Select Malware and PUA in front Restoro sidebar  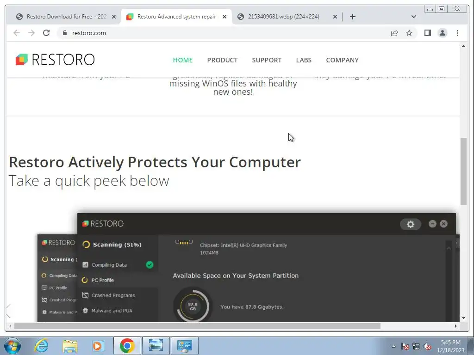click(x=118, y=310)
